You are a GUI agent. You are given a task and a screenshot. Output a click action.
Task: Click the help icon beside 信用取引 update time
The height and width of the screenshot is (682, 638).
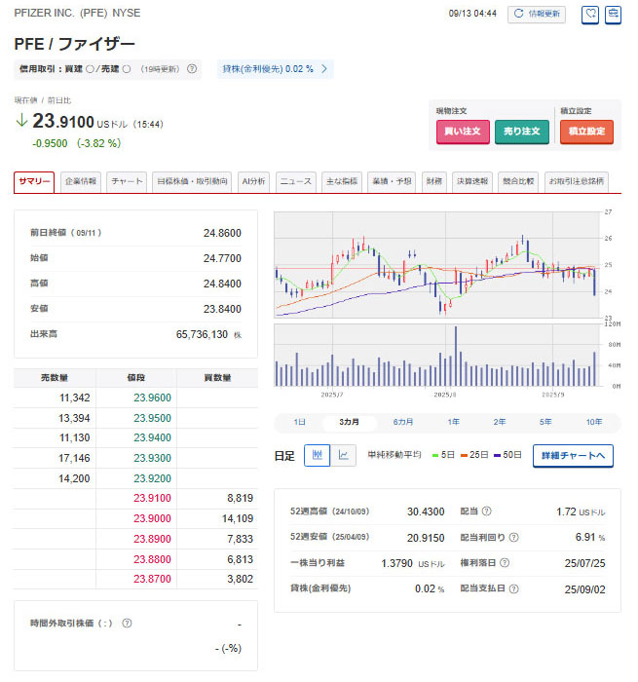pyautogui.click(x=192, y=69)
